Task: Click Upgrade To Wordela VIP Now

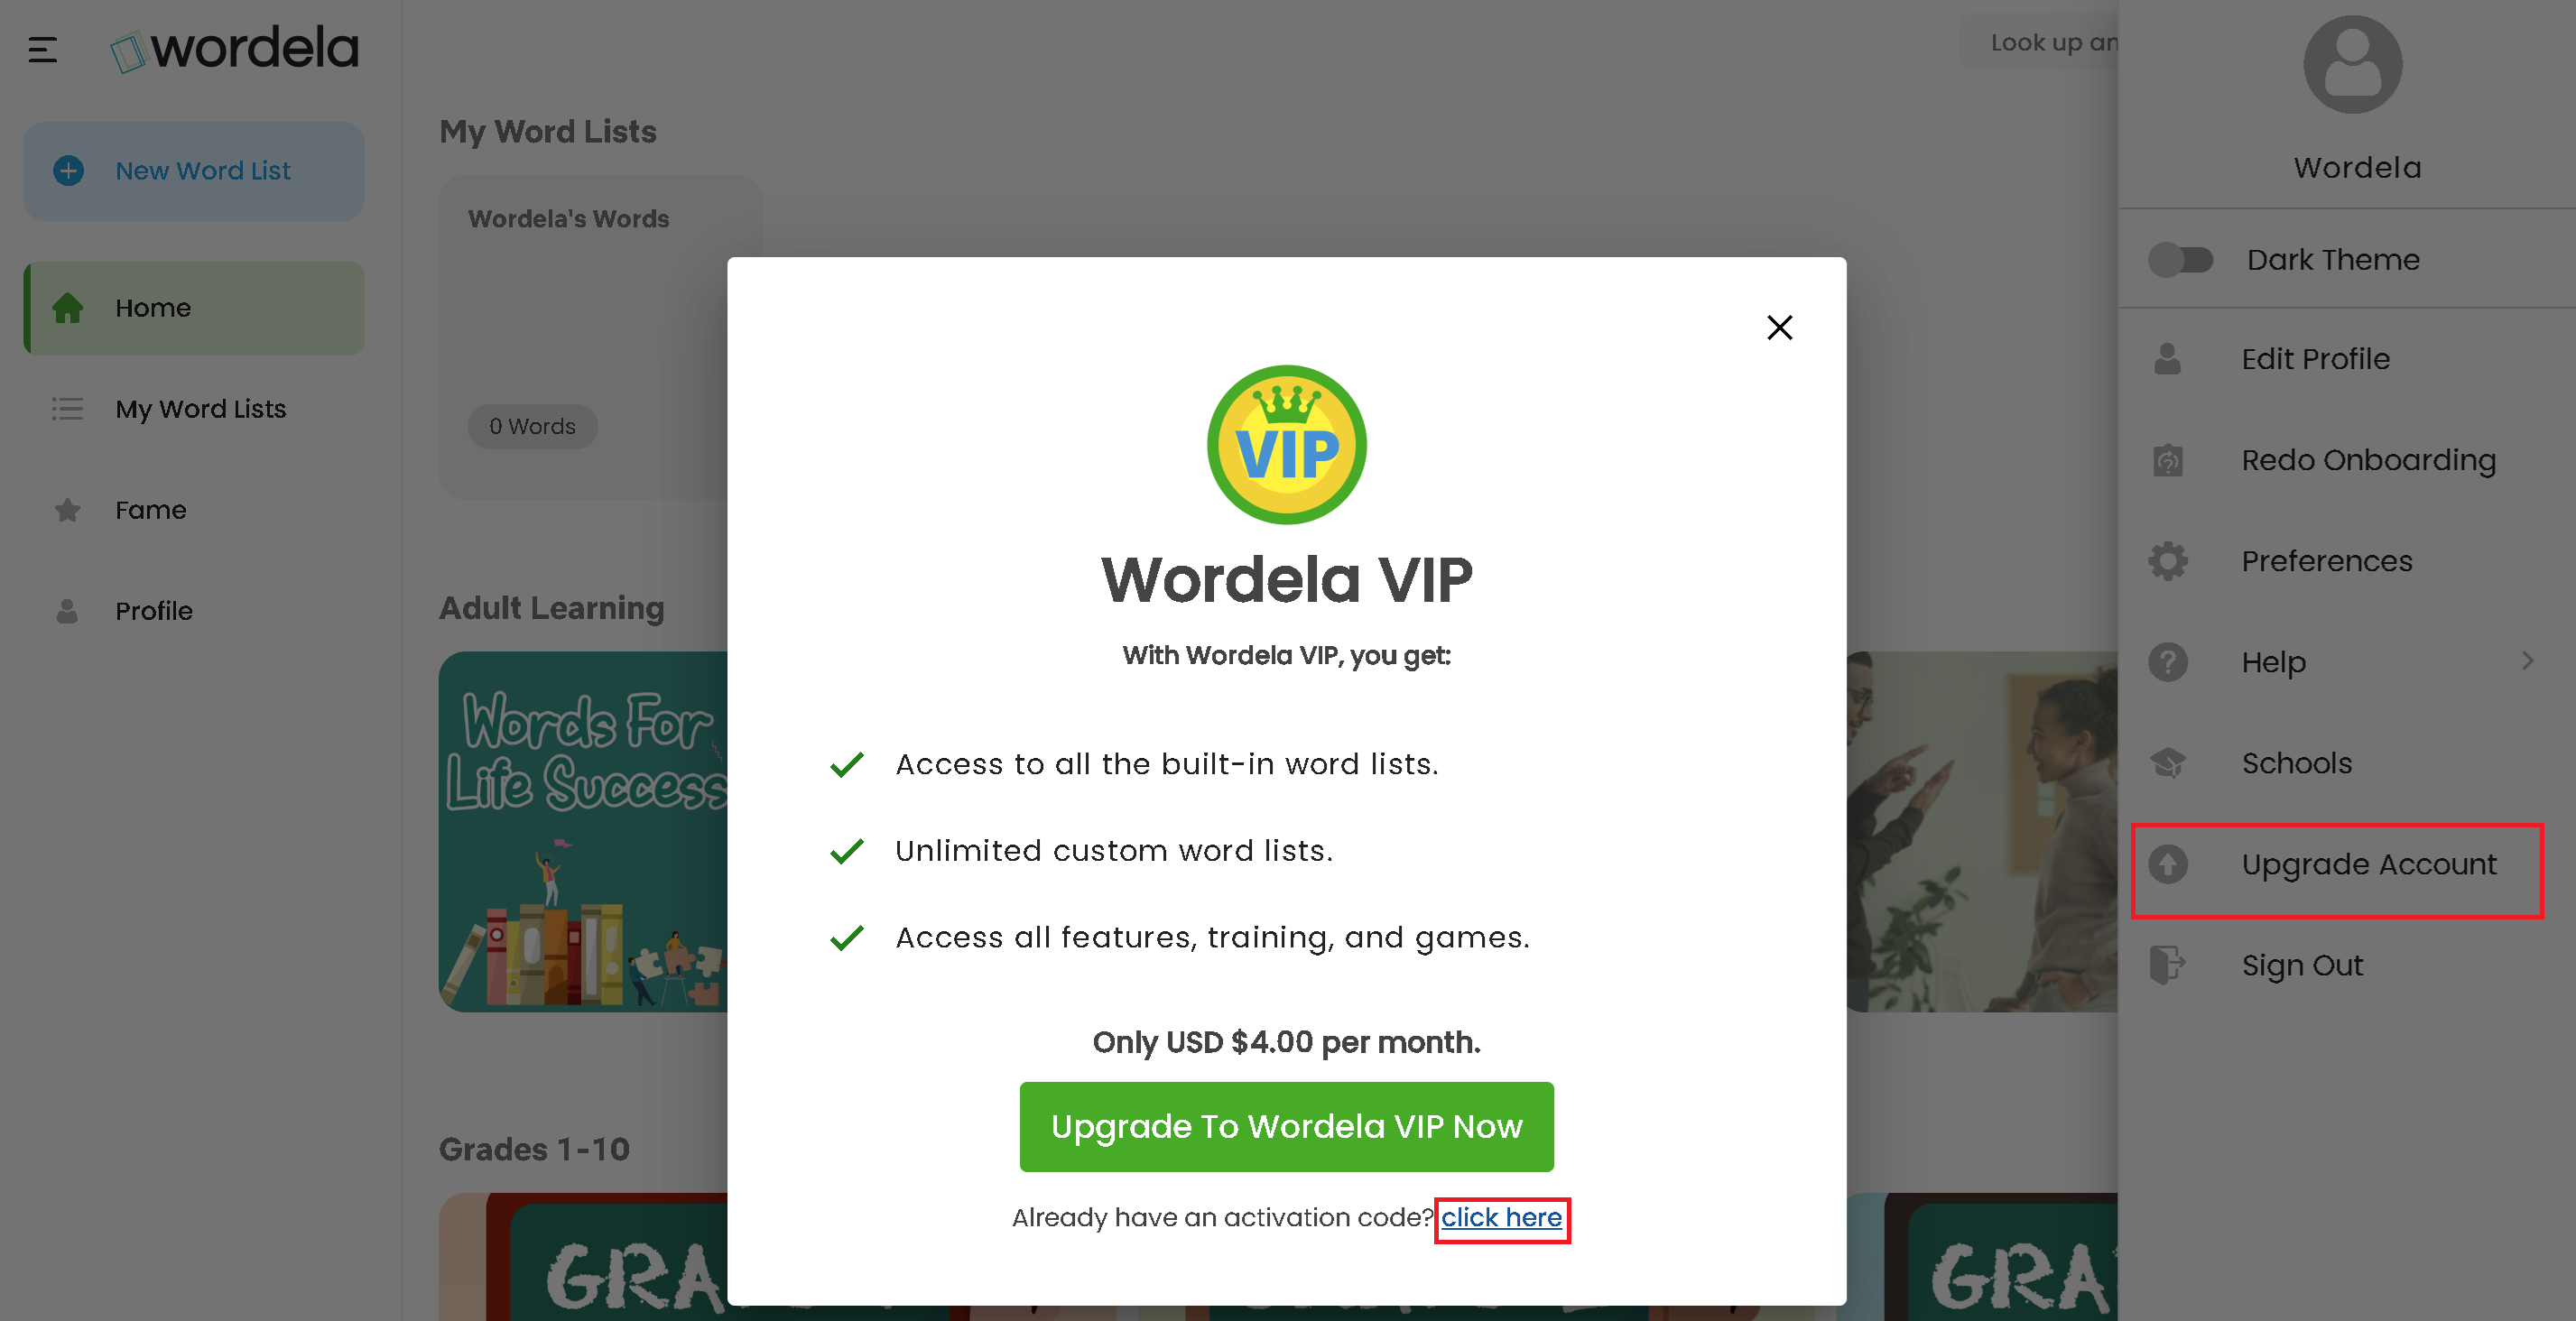Action: tap(1286, 1126)
